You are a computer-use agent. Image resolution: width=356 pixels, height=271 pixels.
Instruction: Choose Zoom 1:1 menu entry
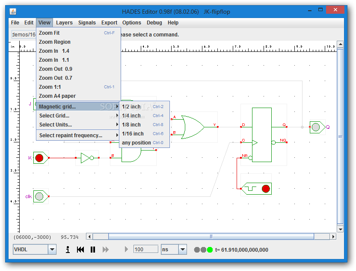click(x=78, y=87)
